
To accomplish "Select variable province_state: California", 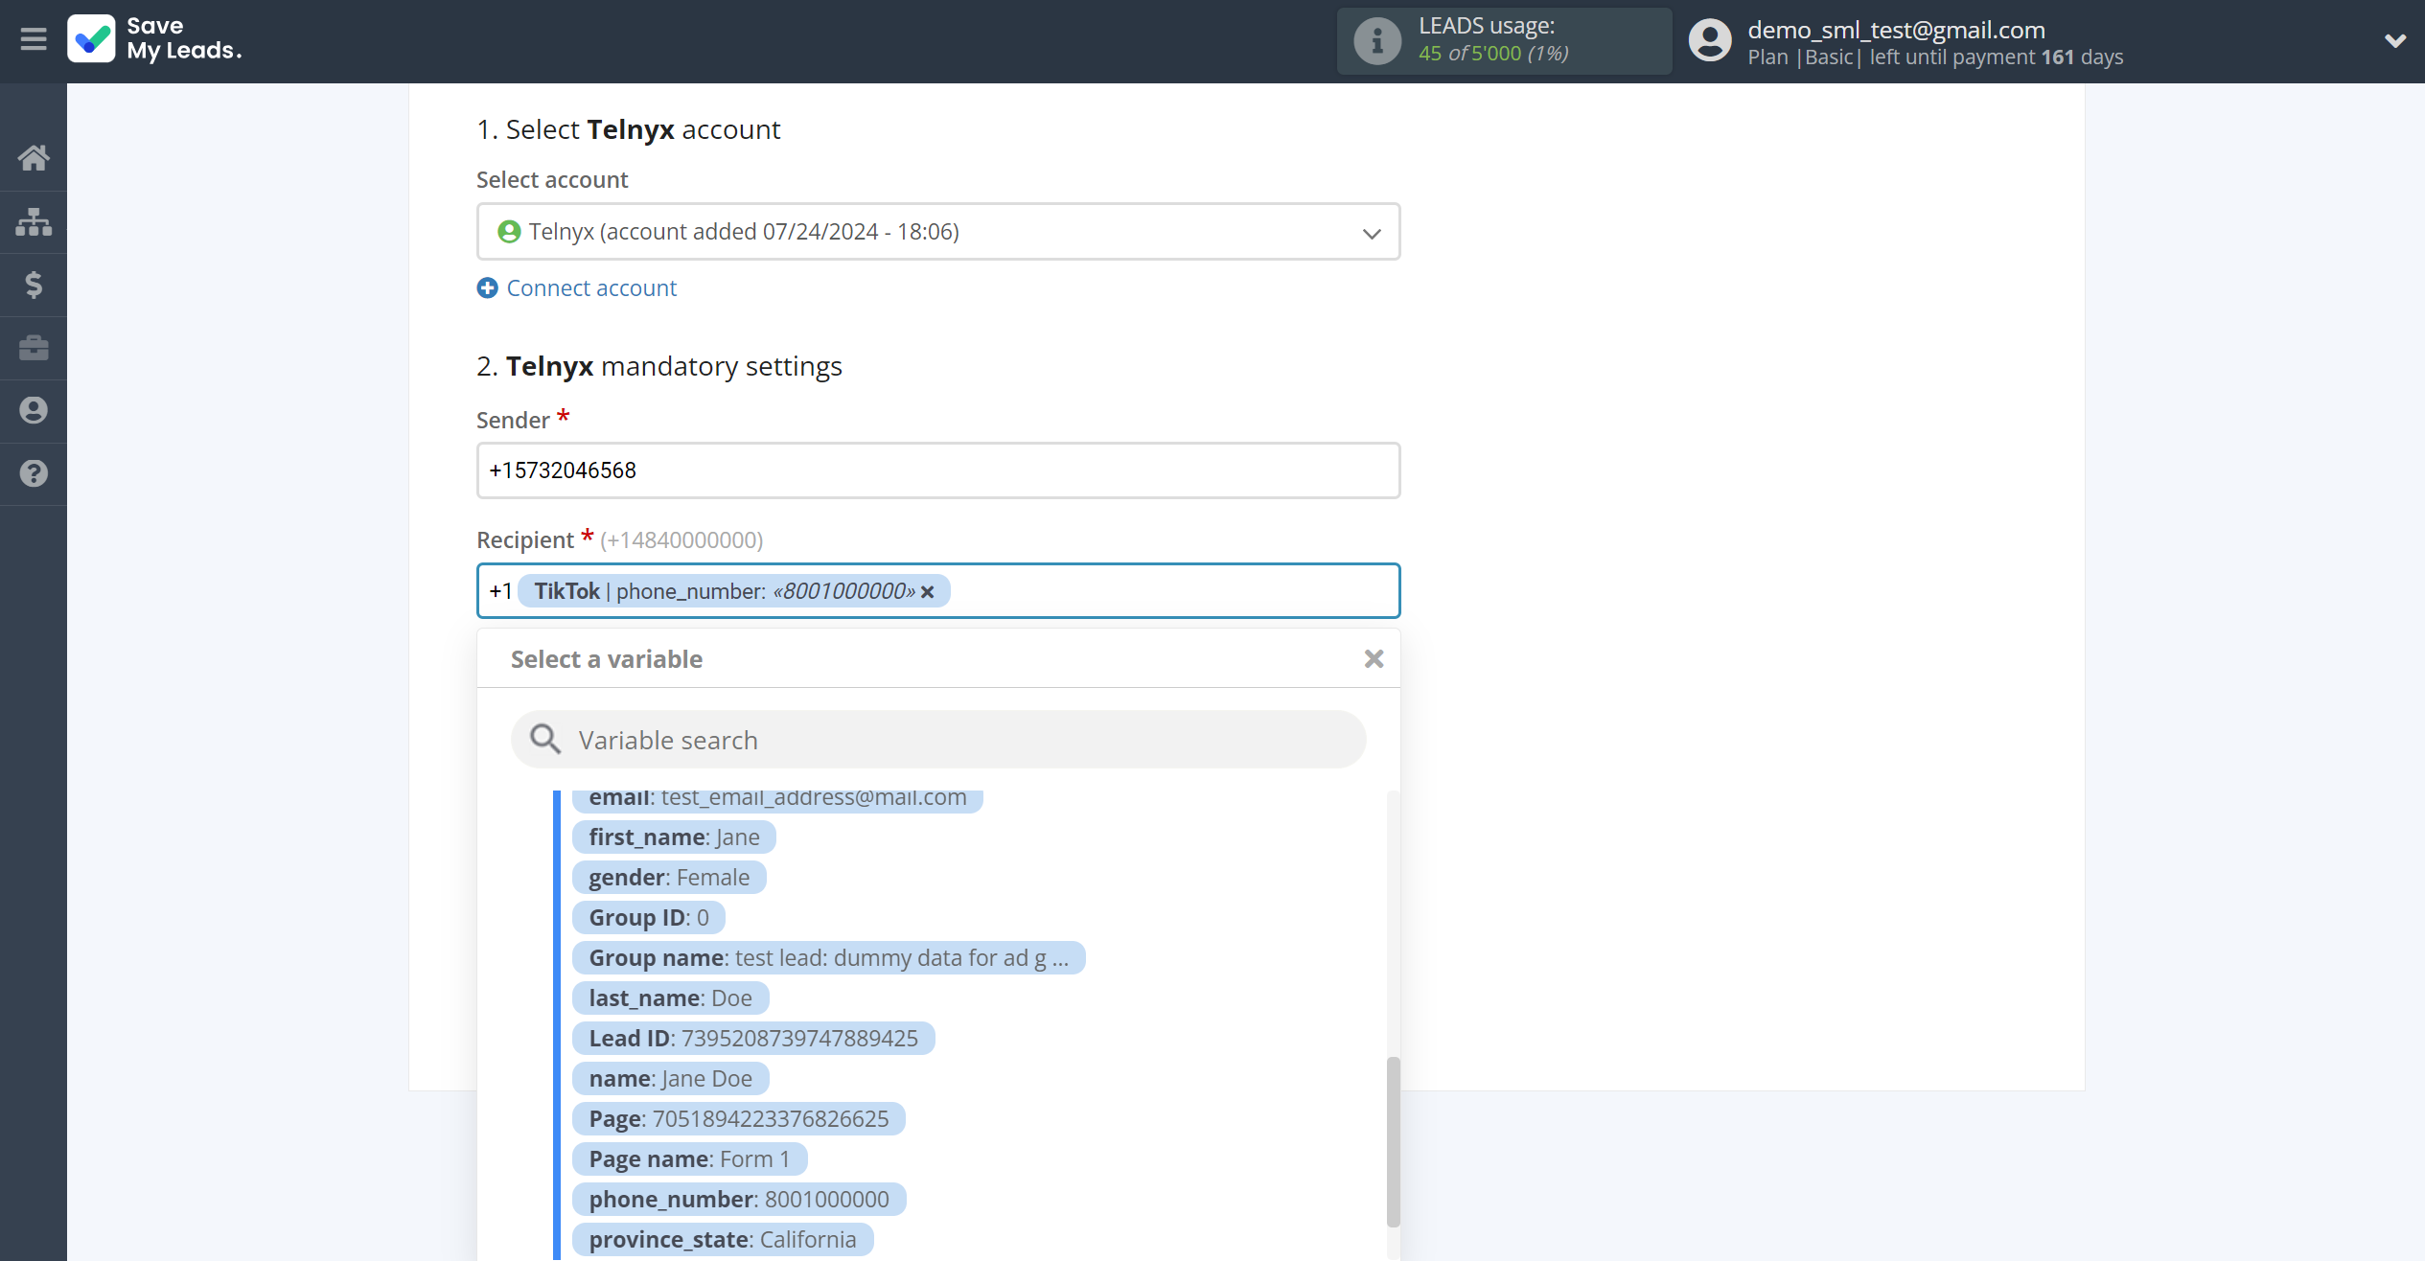I will [723, 1240].
